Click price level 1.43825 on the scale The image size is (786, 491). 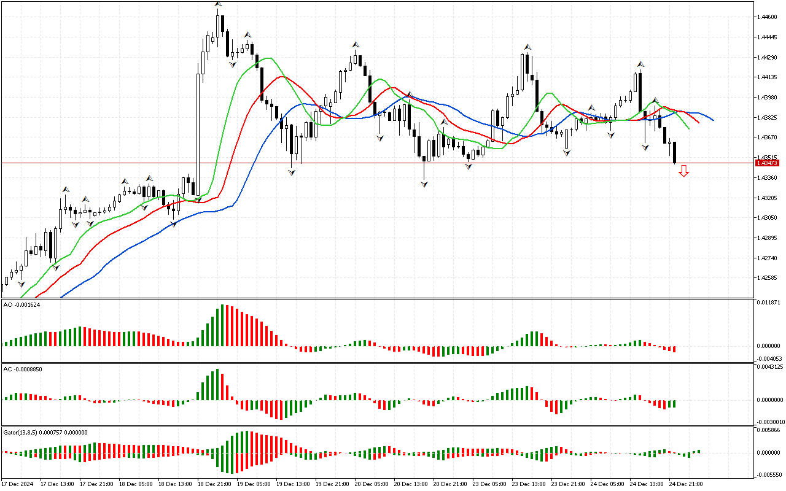768,117
